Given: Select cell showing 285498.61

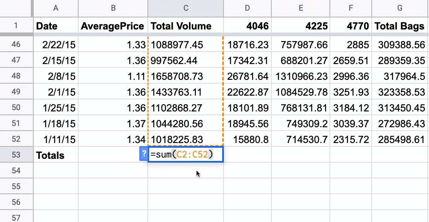Looking at the screenshot, I should [400, 139].
